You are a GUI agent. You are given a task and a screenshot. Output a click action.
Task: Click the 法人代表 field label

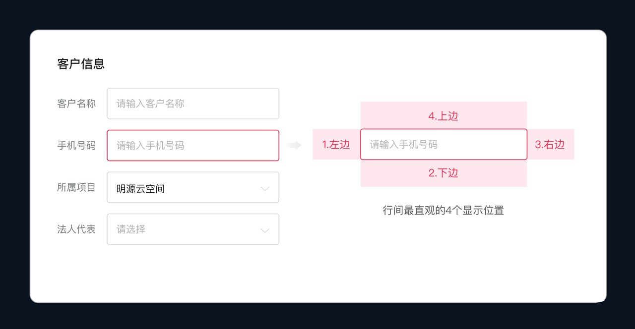(76, 229)
